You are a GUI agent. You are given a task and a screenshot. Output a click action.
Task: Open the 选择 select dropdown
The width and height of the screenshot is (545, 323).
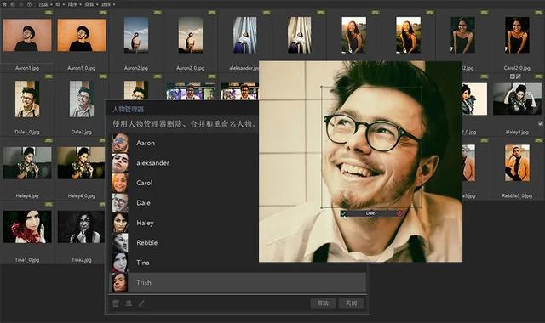tap(108, 4)
